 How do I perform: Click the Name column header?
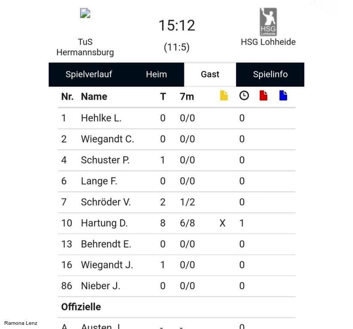point(94,96)
